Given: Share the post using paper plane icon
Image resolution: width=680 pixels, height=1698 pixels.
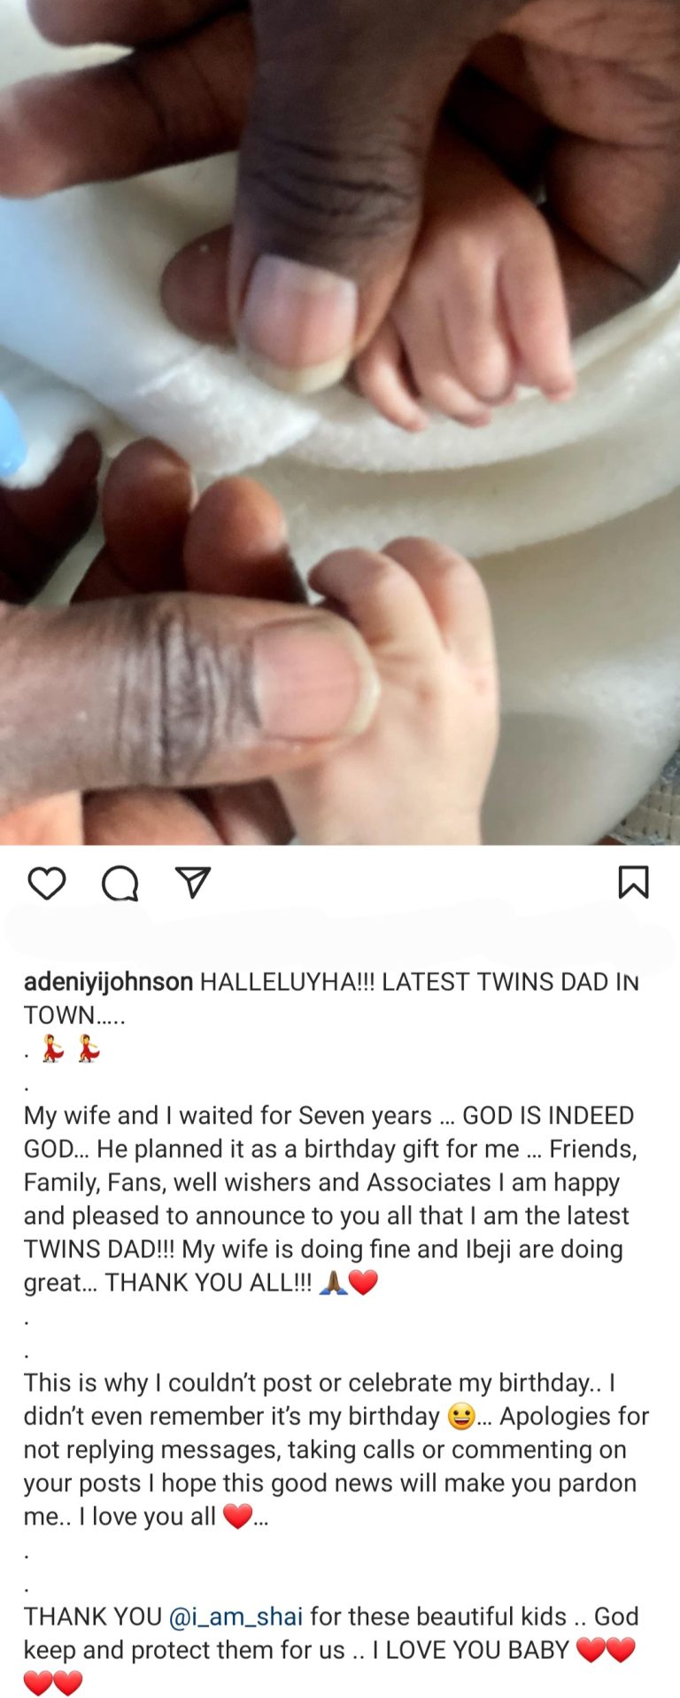Looking at the screenshot, I should pyautogui.click(x=193, y=882).
